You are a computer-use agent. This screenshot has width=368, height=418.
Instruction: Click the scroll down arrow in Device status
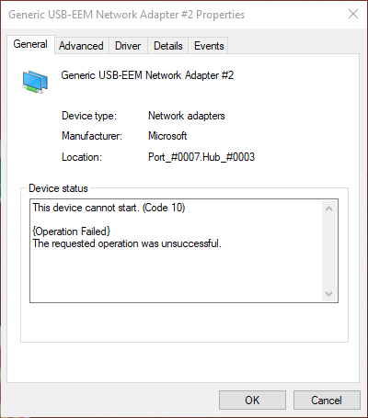(x=329, y=294)
